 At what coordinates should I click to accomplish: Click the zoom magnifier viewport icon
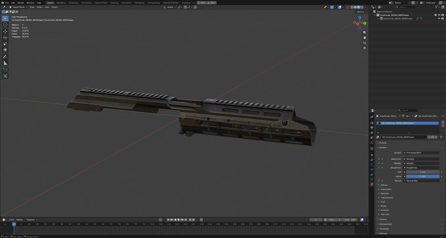(x=365, y=32)
